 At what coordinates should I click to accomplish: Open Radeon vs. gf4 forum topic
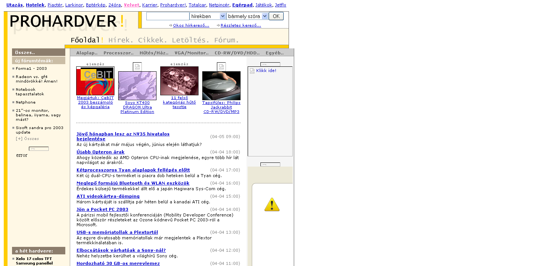click(37, 79)
